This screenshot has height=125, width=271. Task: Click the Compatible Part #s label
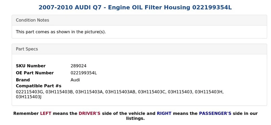point(38,86)
